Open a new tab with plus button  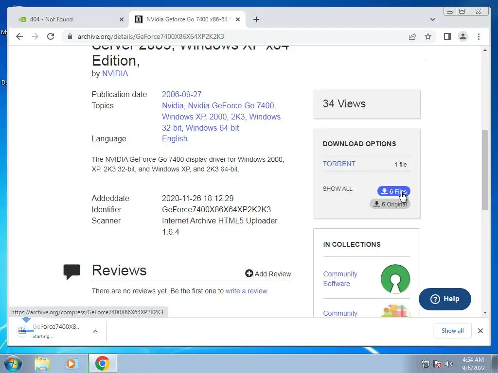coord(256,19)
